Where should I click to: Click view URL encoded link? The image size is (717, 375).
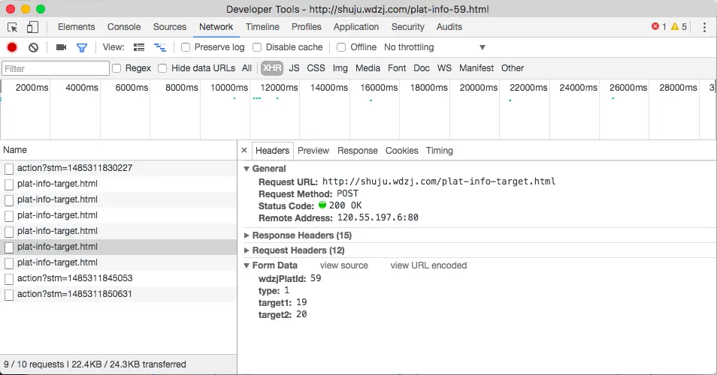click(x=428, y=265)
